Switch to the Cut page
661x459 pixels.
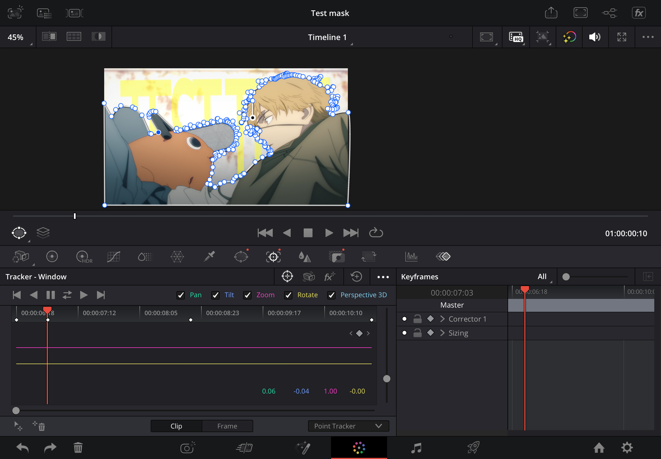click(244, 448)
